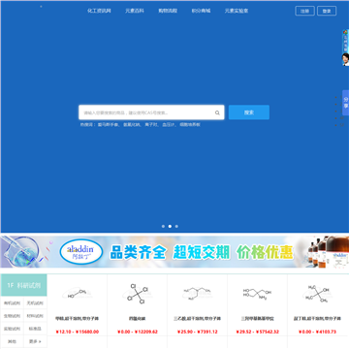
Task: Open the triethylamine structure product image
Action: 197,294
